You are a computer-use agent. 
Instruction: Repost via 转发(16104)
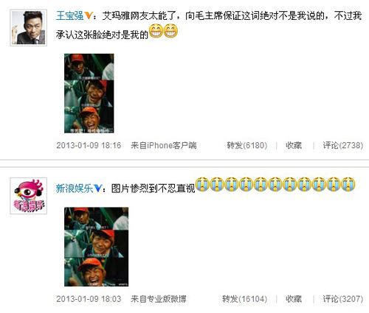click(244, 299)
